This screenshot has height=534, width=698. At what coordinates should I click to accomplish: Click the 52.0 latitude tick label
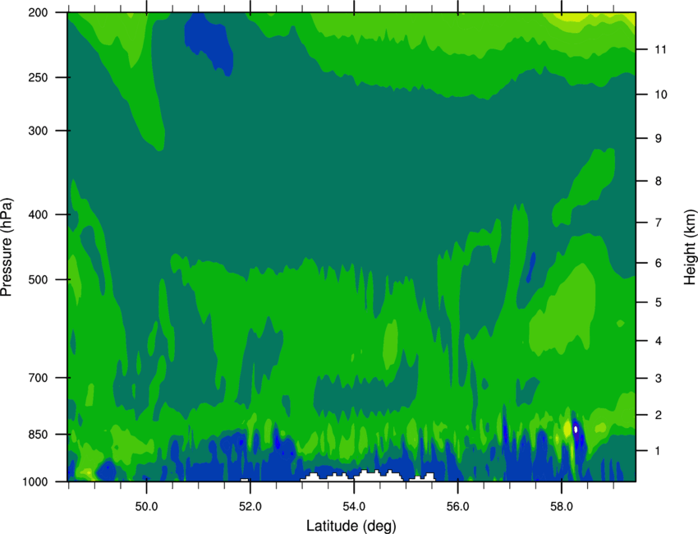tap(250, 507)
